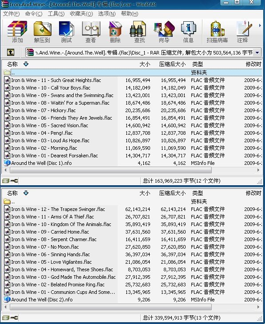Click flac icon of Such Great Heights
This screenshot has width=265, height=324.
(7, 80)
